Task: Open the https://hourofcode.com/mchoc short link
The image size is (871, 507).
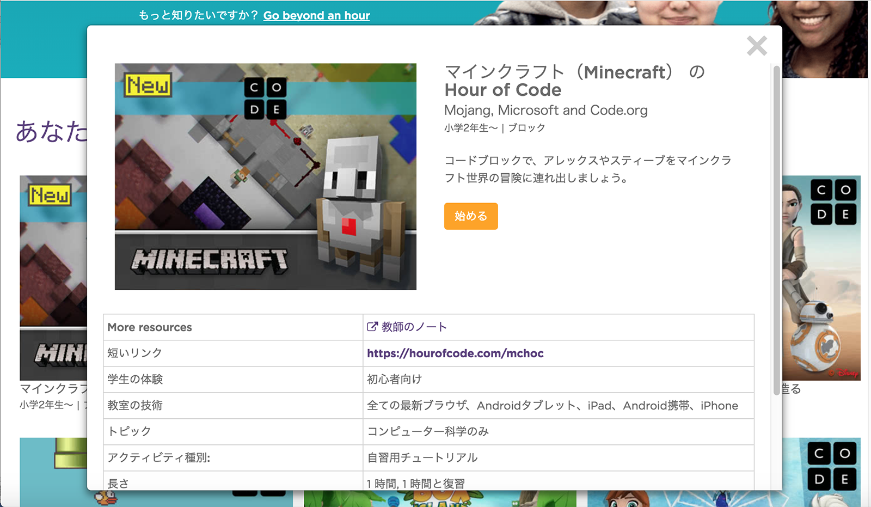Action: pyautogui.click(x=455, y=353)
